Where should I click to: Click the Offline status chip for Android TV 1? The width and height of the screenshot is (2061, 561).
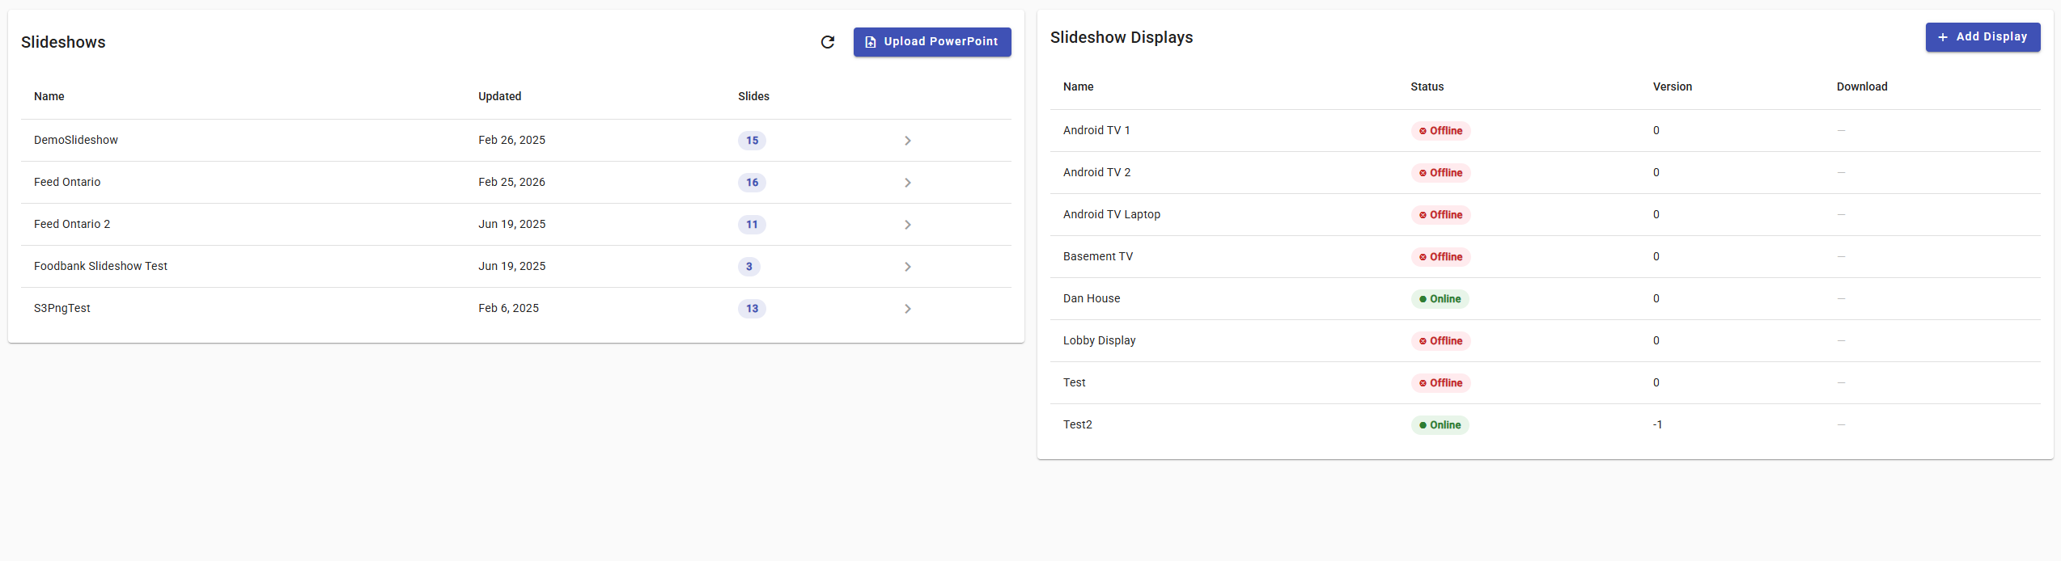tap(1440, 131)
